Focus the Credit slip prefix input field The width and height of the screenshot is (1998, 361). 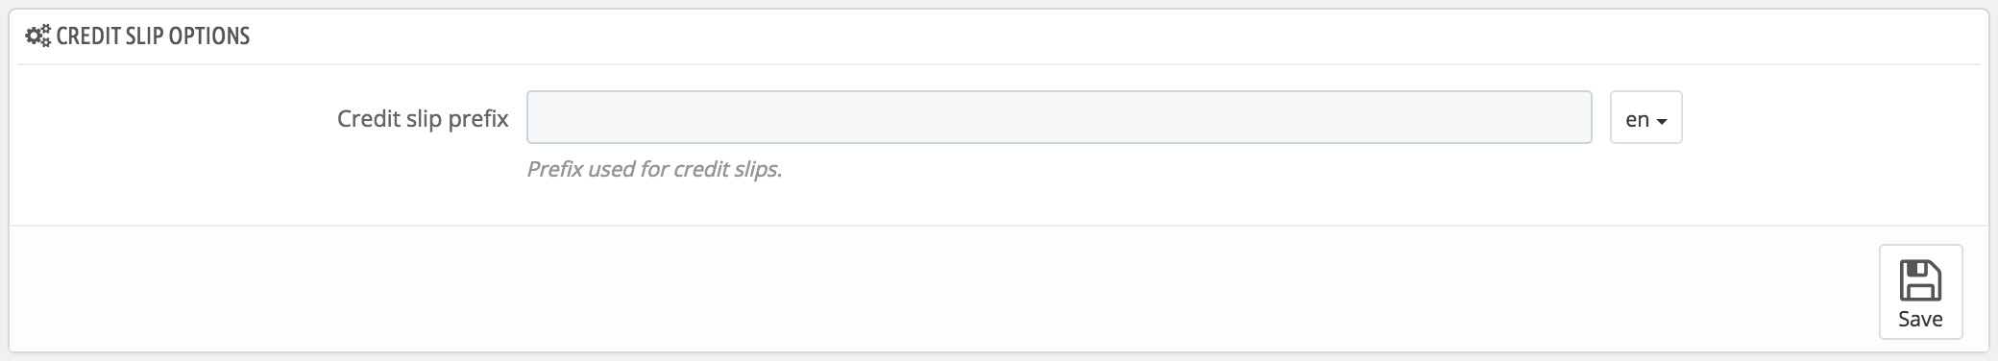1059,117
